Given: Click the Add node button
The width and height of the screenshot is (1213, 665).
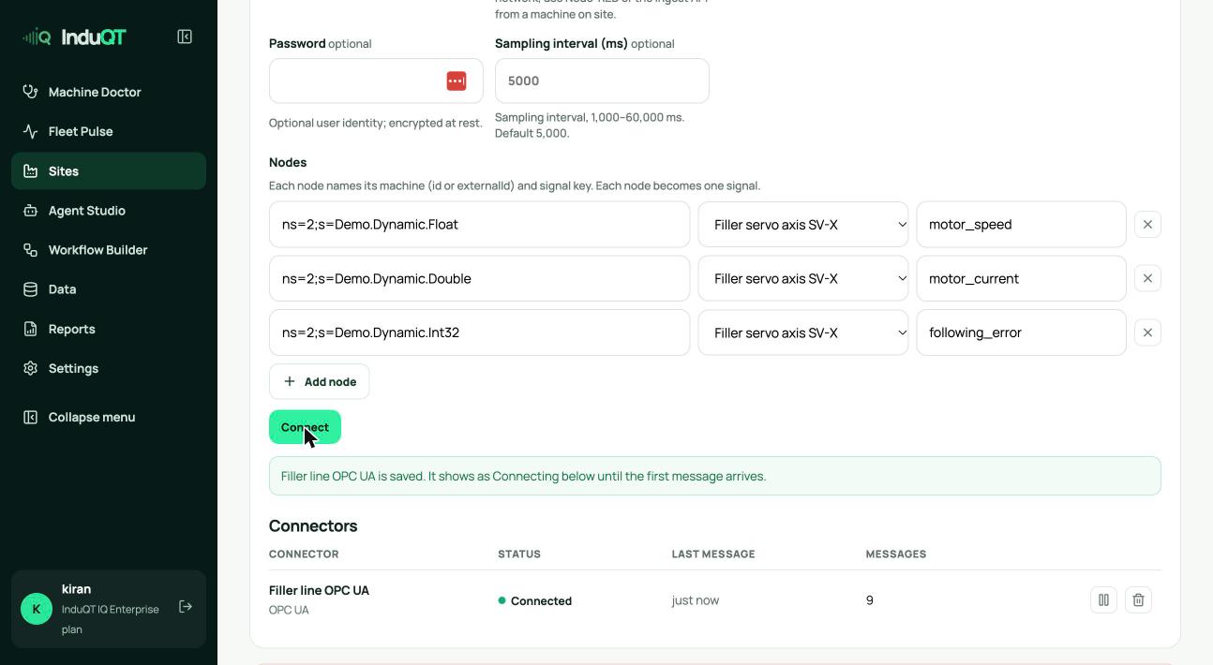Looking at the screenshot, I should 319,381.
